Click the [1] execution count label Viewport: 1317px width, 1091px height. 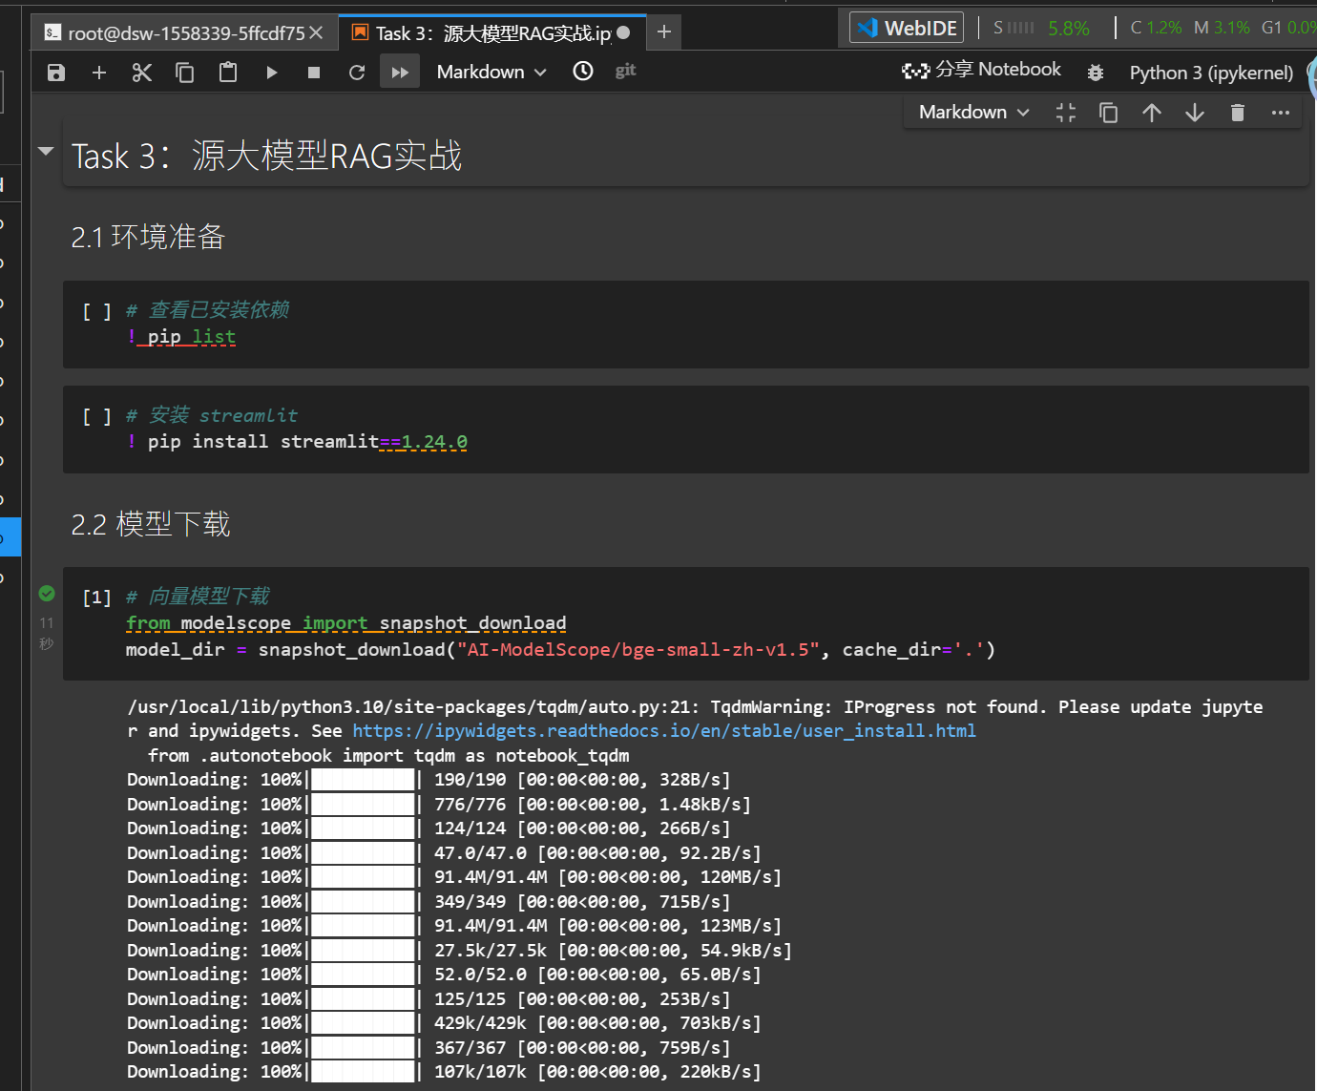coord(96,598)
